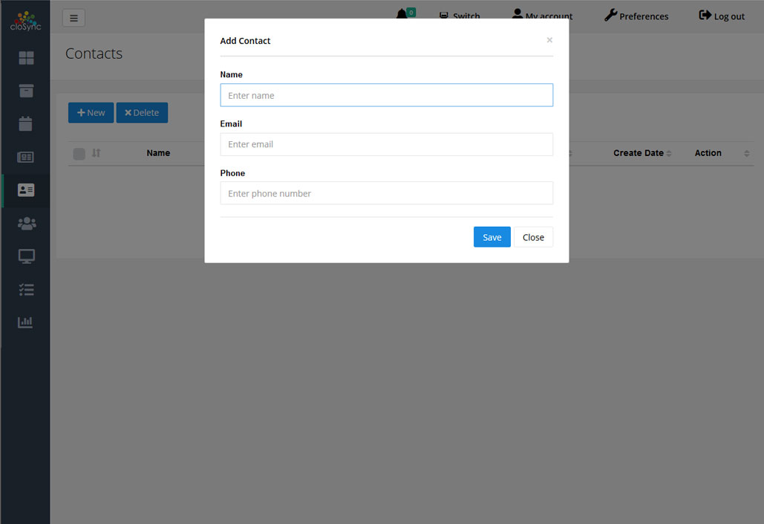Toggle the select-all checkbox in table header
The width and height of the screenshot is (764, 524).
coord(79,154)
